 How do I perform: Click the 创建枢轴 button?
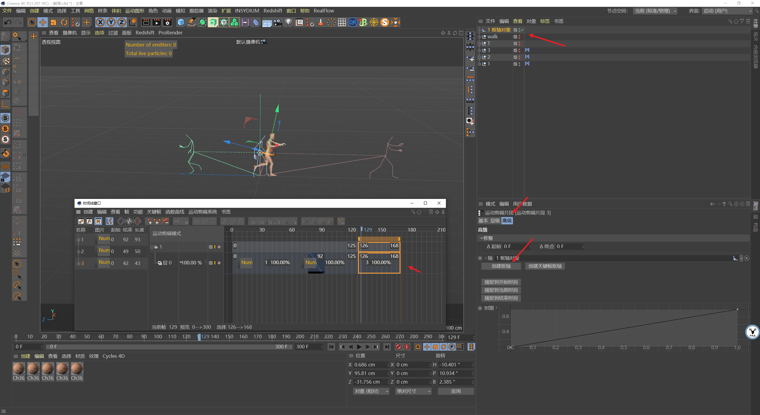[x=501, y=266]
